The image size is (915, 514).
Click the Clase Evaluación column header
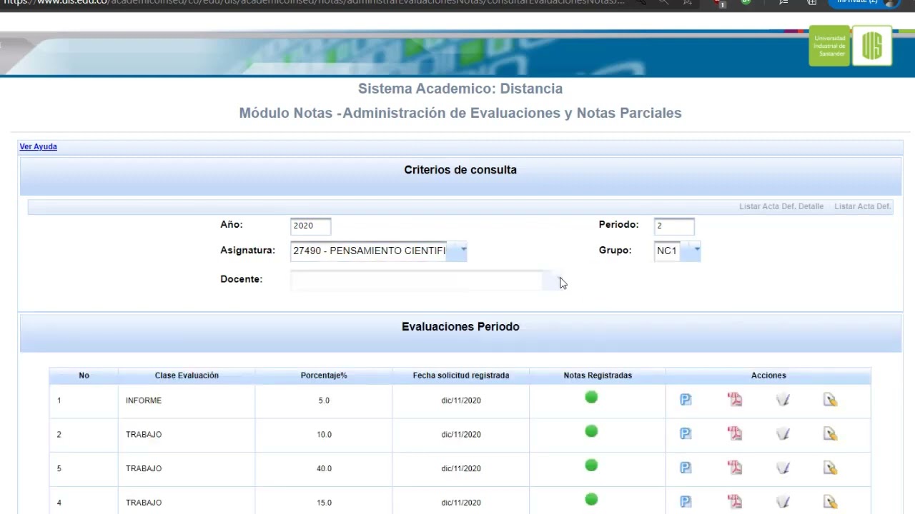tap(187, 376)
